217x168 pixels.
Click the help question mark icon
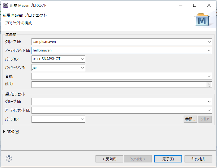click(x=9, y=158)
